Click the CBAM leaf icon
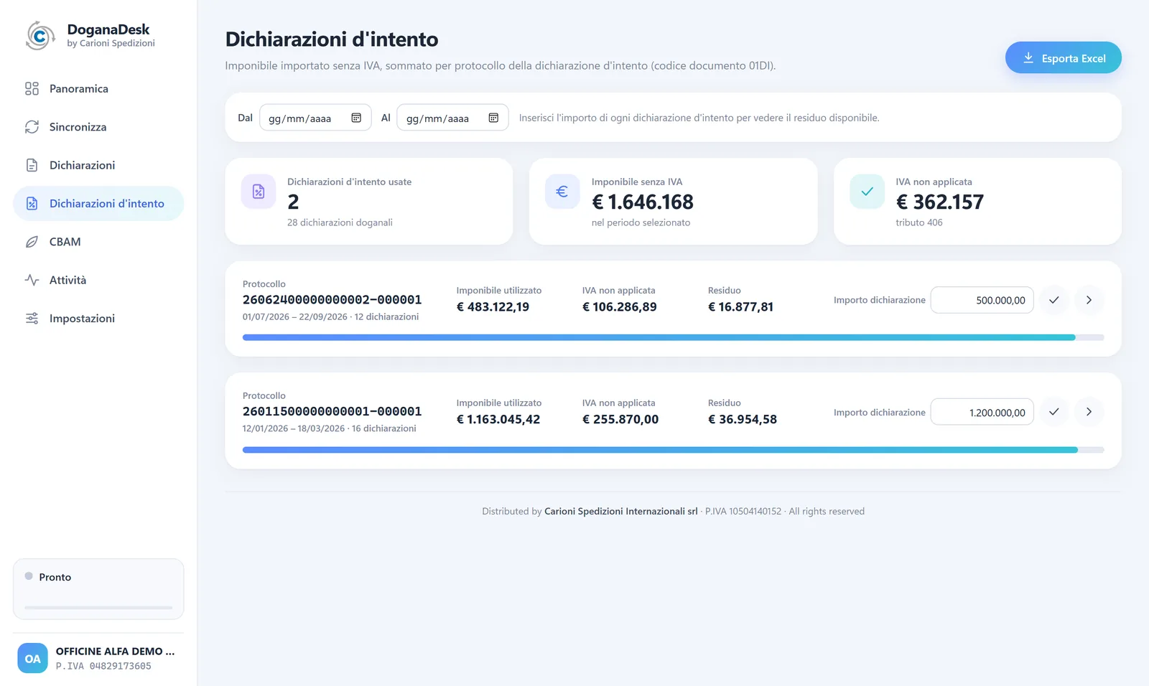The width and height of the screenshot is (1149, 686). point(32,242)
